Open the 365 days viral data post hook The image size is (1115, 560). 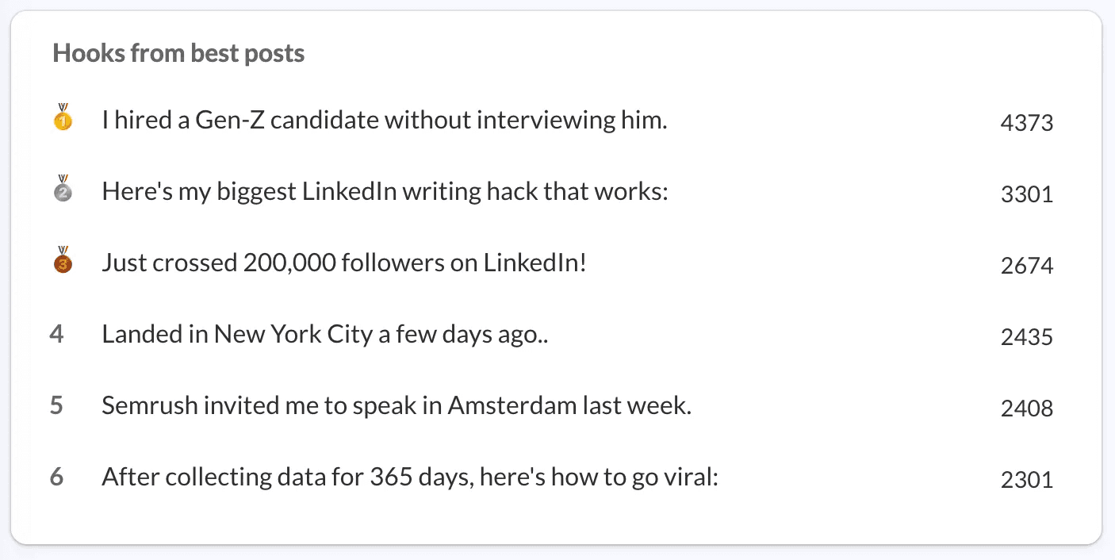(x=410, y=478)
